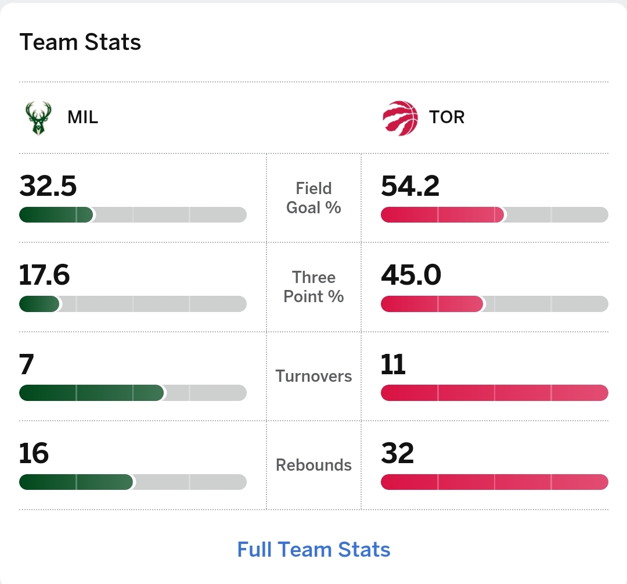The width and height of the screenshot is (627, 584).
Task: Select the MIL team name
Action: 82,117
